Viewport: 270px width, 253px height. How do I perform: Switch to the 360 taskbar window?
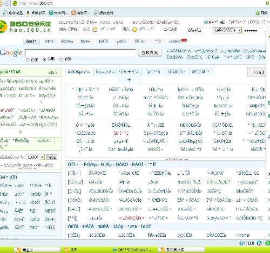131,250
